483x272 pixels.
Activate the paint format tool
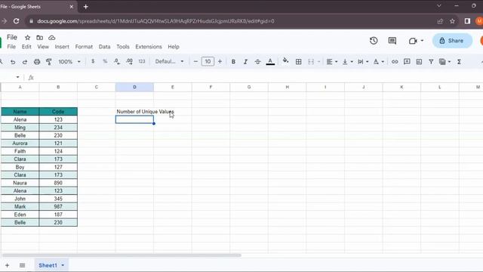coord(48,62)
